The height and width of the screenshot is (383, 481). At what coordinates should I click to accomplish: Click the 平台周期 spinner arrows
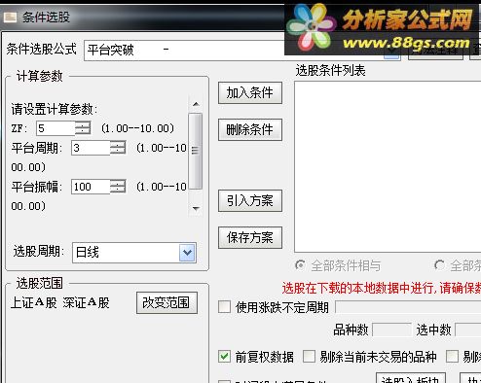(118, 148)
